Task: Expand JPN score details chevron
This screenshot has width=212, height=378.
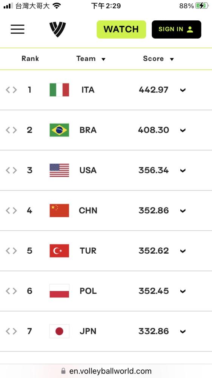Action: [x=183, y=332]
